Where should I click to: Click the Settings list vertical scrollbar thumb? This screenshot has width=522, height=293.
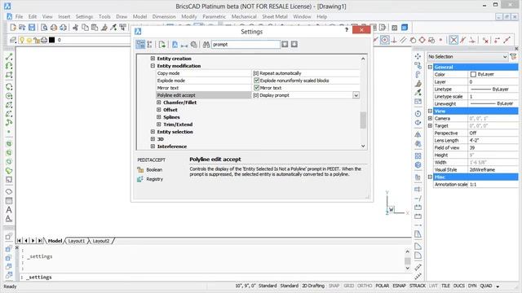[x=363, y=120]
